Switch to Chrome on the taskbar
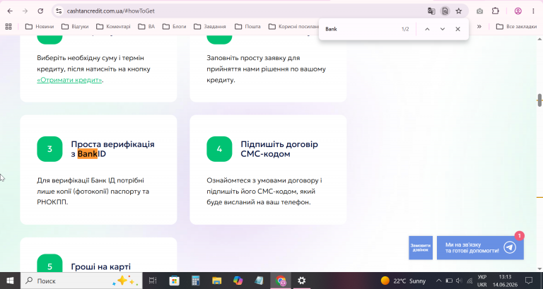The width and height of the screenshot is (543, 289). pos(281,281)
